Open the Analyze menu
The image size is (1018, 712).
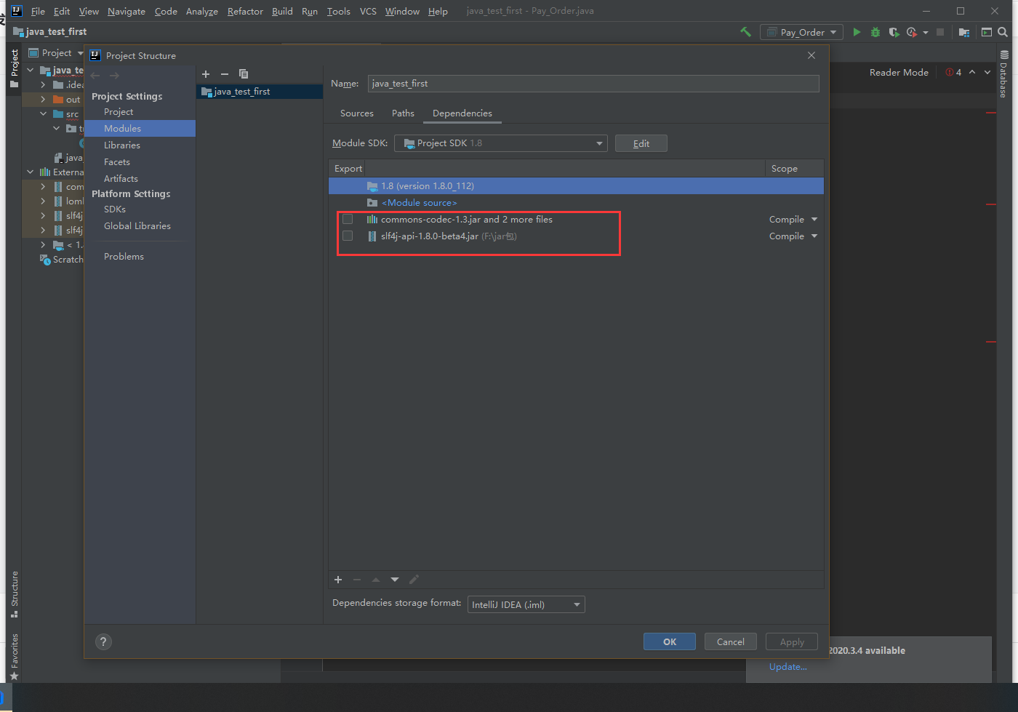coord(202,11)
